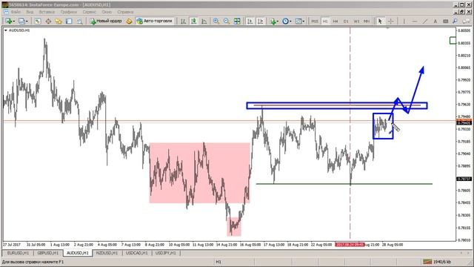Image resolution: width=474 pixels, height=267 pixels.
Task: Open the Вставка menu
Action: pyautogui.click(x=47, y=12)
